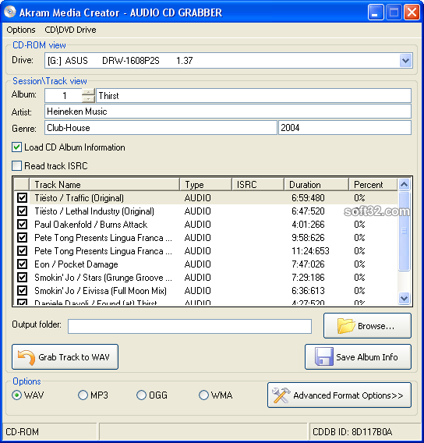Click the album title field containing Thirst
The height and width of the screenshot is (443, 424).
(253, 96)
